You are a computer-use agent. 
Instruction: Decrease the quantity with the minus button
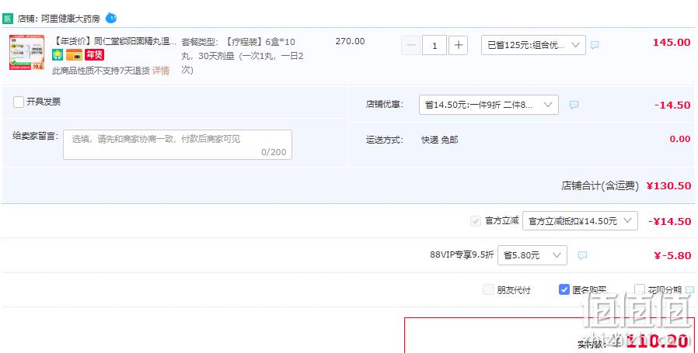(411, 45)
